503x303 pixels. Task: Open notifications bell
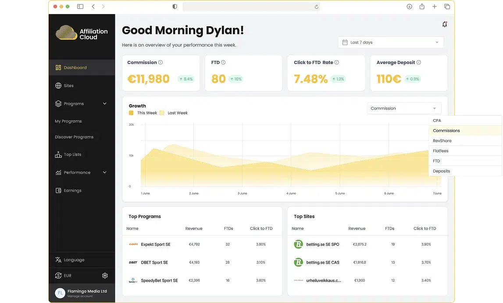pyautogui.click(x=445, y=25)
